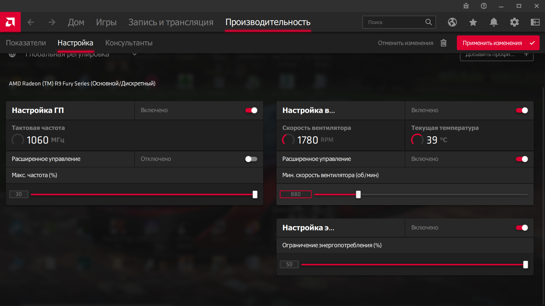This screenshot has height=306, width=545.
Task: Open the web browser globe icon
Action: (452, 22)
